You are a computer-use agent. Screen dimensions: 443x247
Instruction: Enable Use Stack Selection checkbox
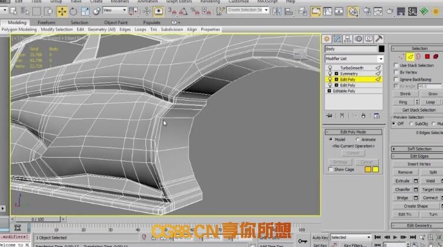click(396, 65)
